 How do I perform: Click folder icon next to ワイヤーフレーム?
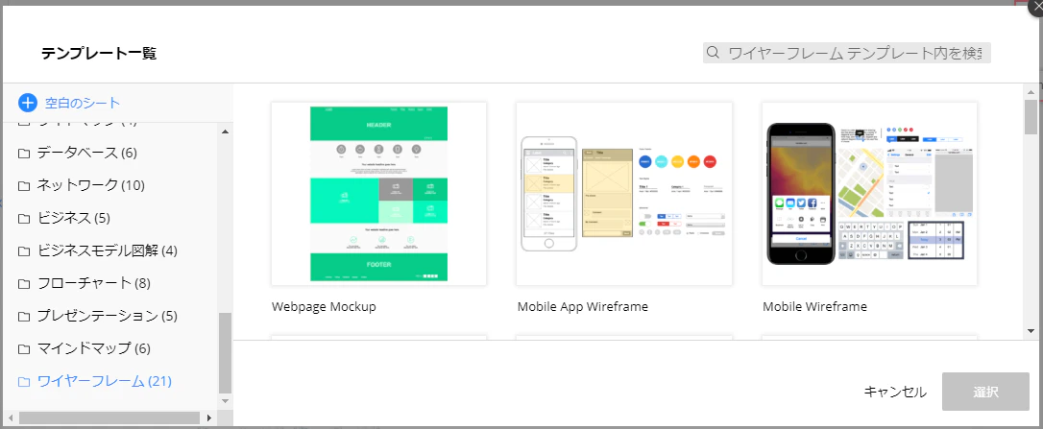click(24, 382)
